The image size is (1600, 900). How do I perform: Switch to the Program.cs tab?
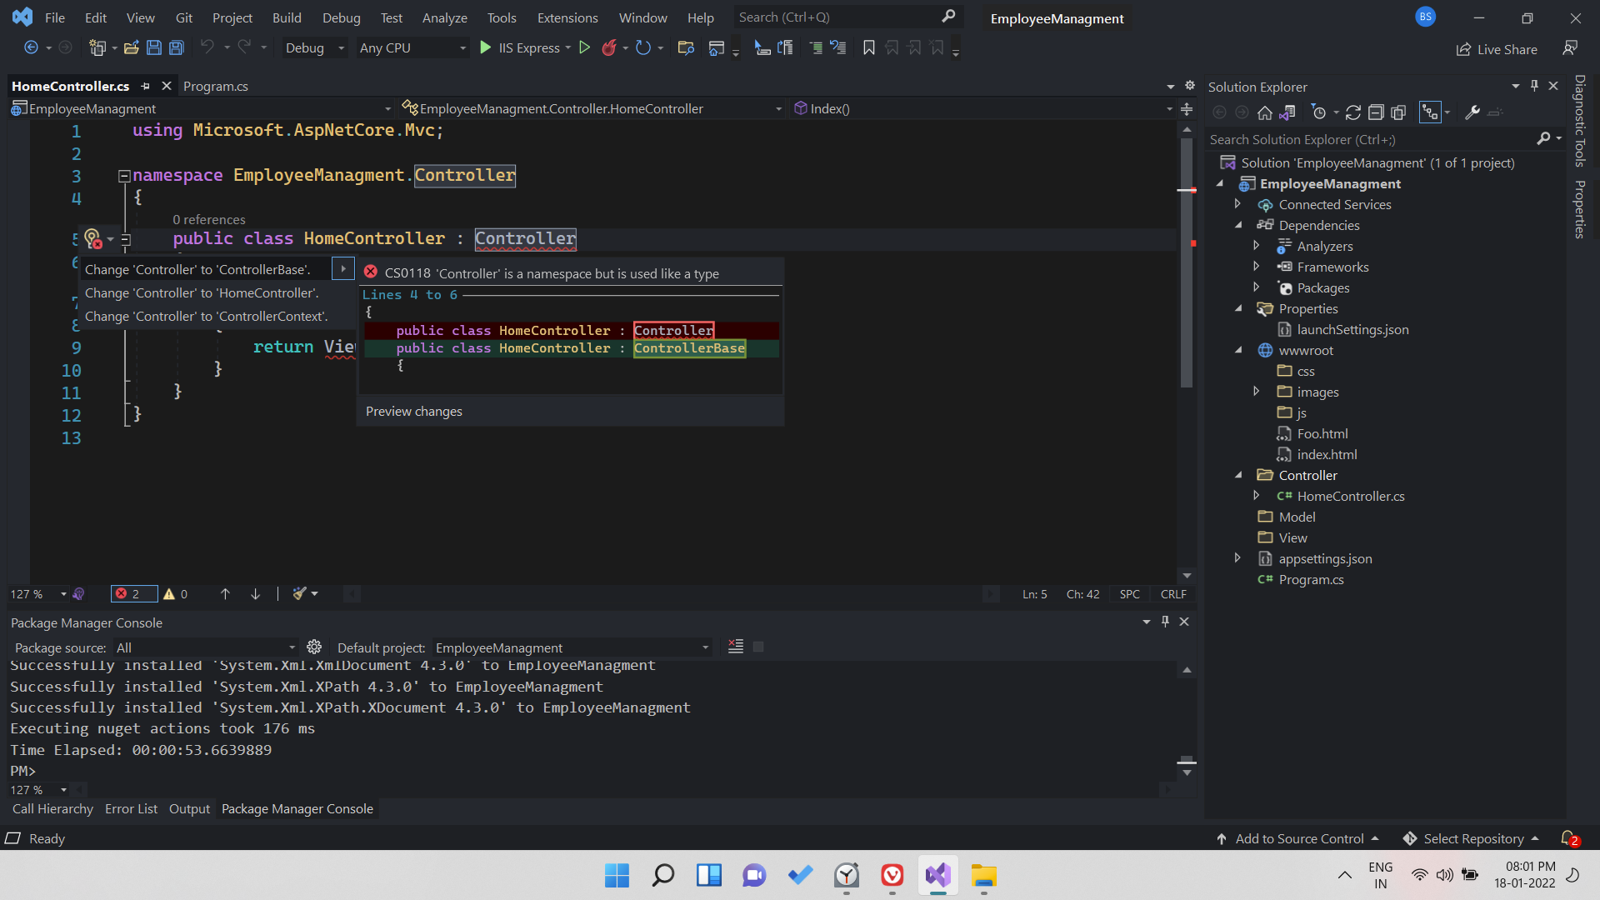tap(215, 86)
